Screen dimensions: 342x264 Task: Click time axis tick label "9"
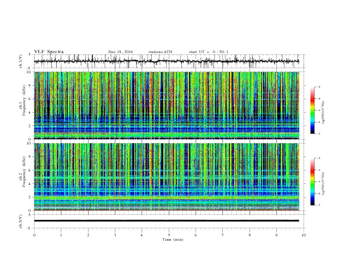tap(276, 235)
